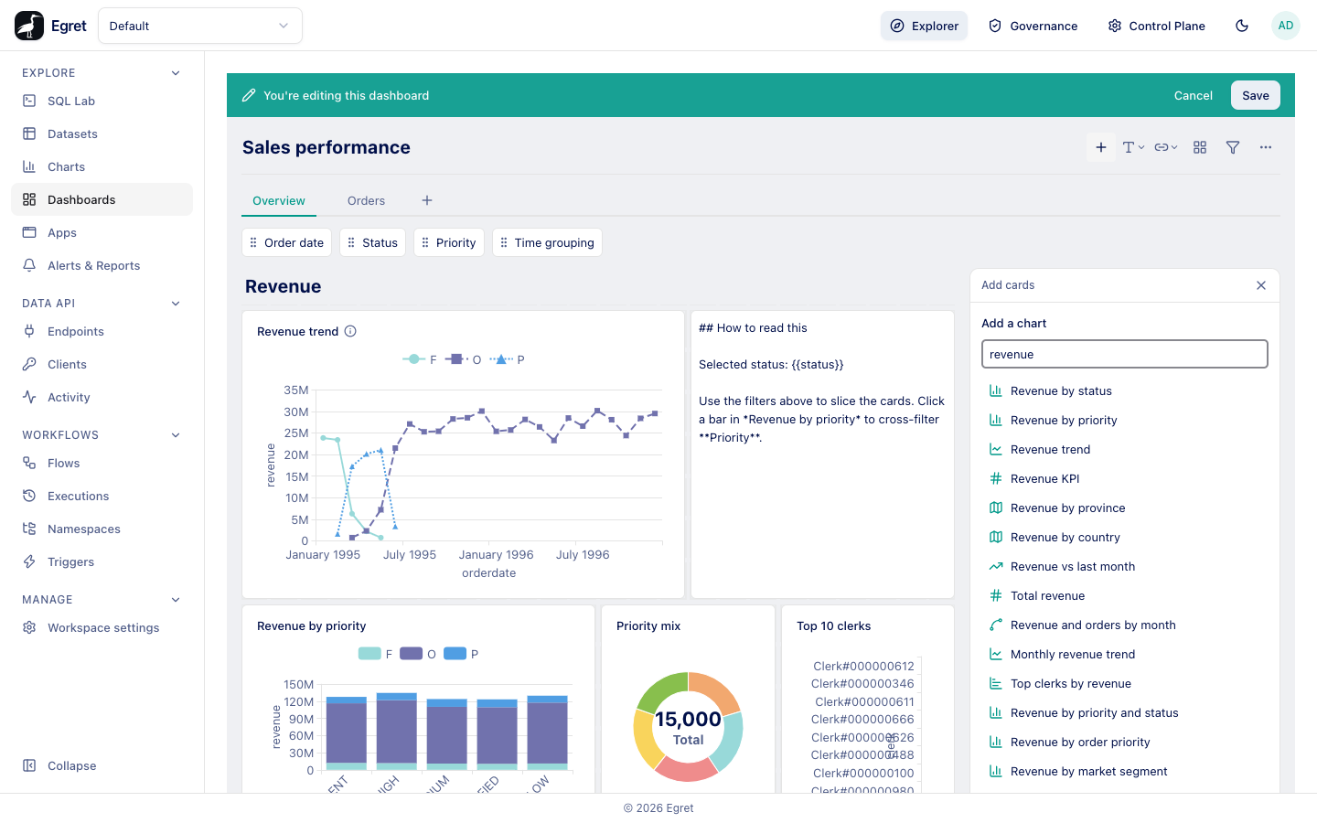Click the plus add-card icon in dashboard toolbar
The width and height of the screenshot is (1317, 823).
tap(1101, 147)
